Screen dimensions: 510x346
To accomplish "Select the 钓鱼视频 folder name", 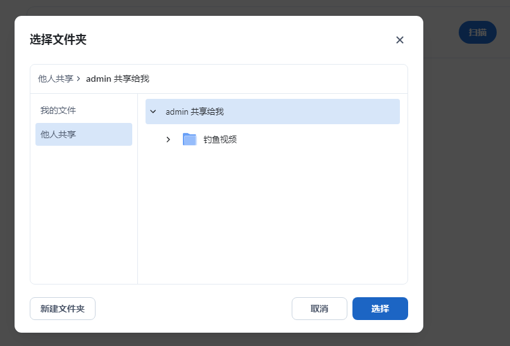I will pos(220,139).
